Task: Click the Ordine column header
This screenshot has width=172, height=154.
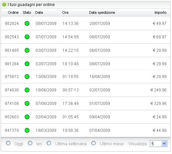Action: point(13,12)
